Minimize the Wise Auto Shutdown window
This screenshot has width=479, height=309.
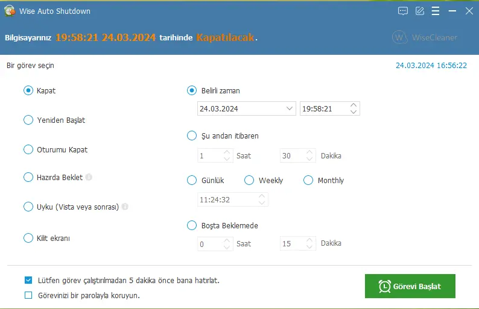[452, 11]
